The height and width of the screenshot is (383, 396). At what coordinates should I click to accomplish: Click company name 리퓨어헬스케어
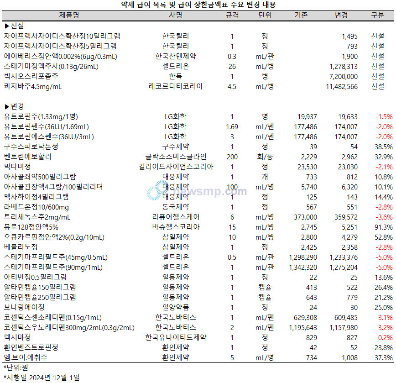pyautogui.click(x=176, y=217)
